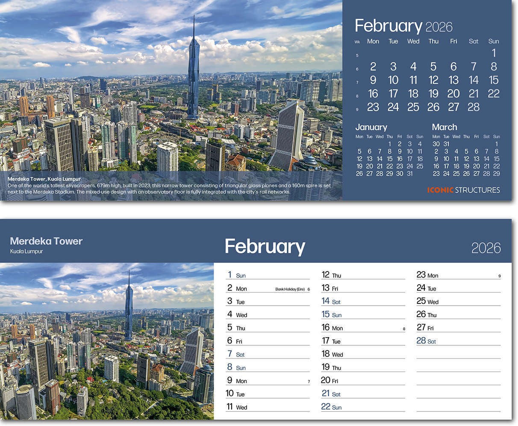
Task: Expand the February header on the planner pad
Action: click(264, 246)
